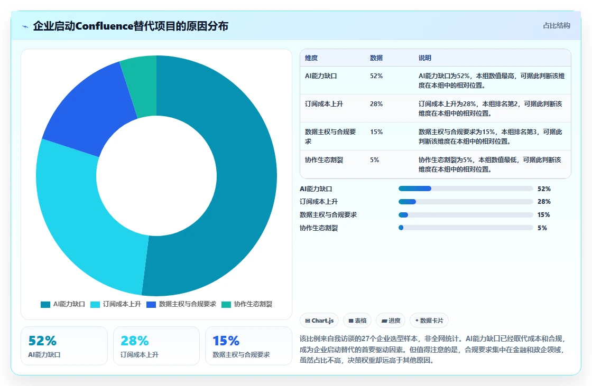
Task: Toggle the 数据主权与合规要求 legend color box
Action: [151, 305]
